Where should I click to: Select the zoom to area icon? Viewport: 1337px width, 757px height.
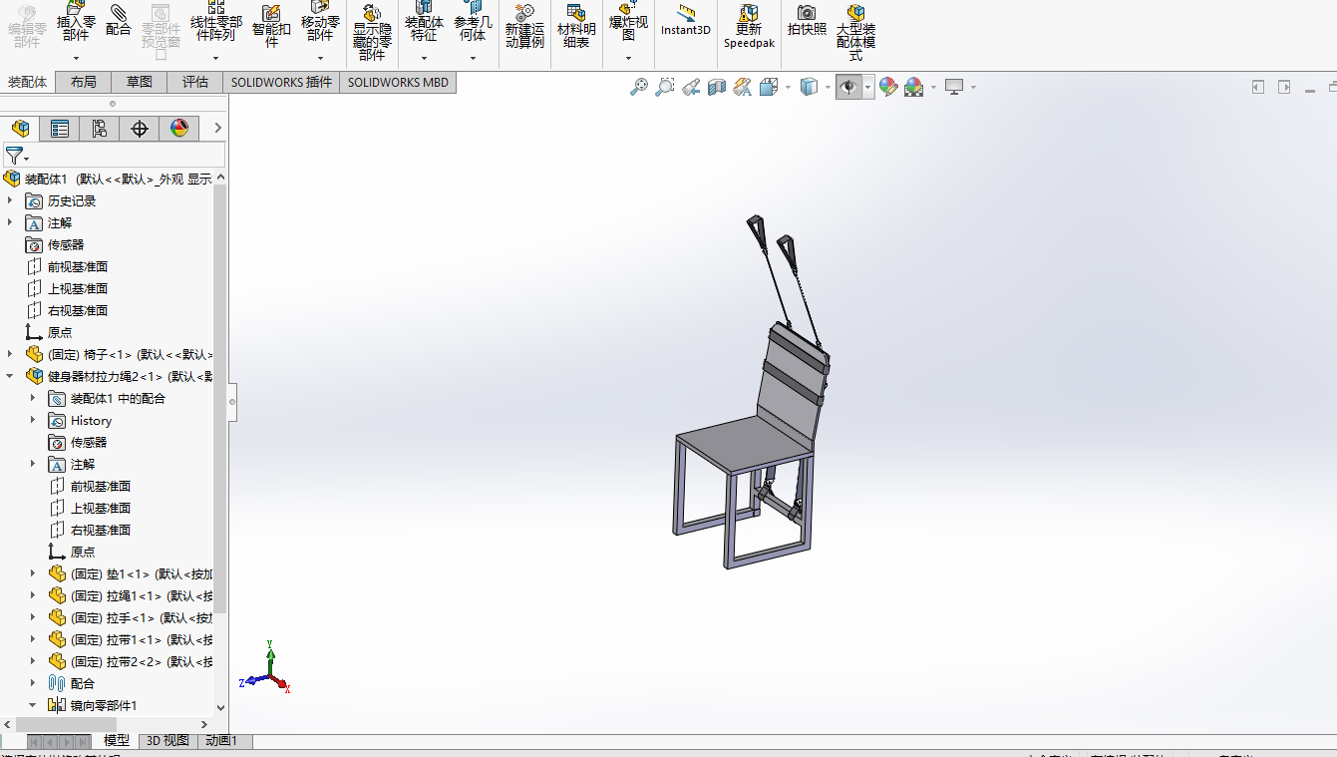665,88
